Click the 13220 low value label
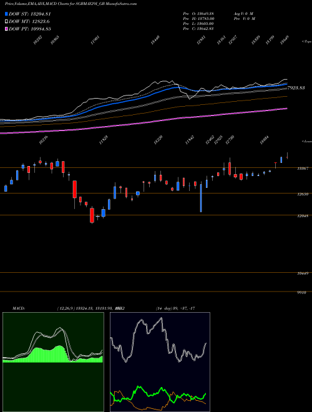 [x=158, y=140]
